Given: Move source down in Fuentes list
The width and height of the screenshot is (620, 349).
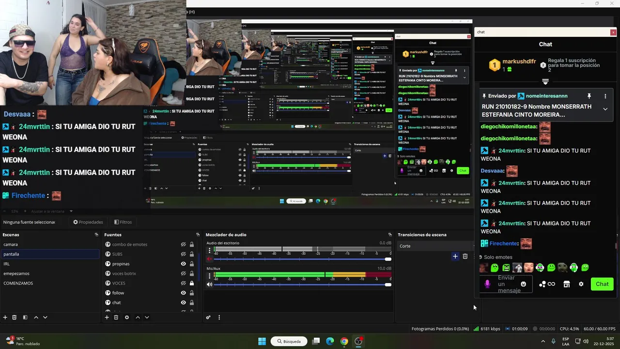Looking at the screenshot, I should 147,317.
